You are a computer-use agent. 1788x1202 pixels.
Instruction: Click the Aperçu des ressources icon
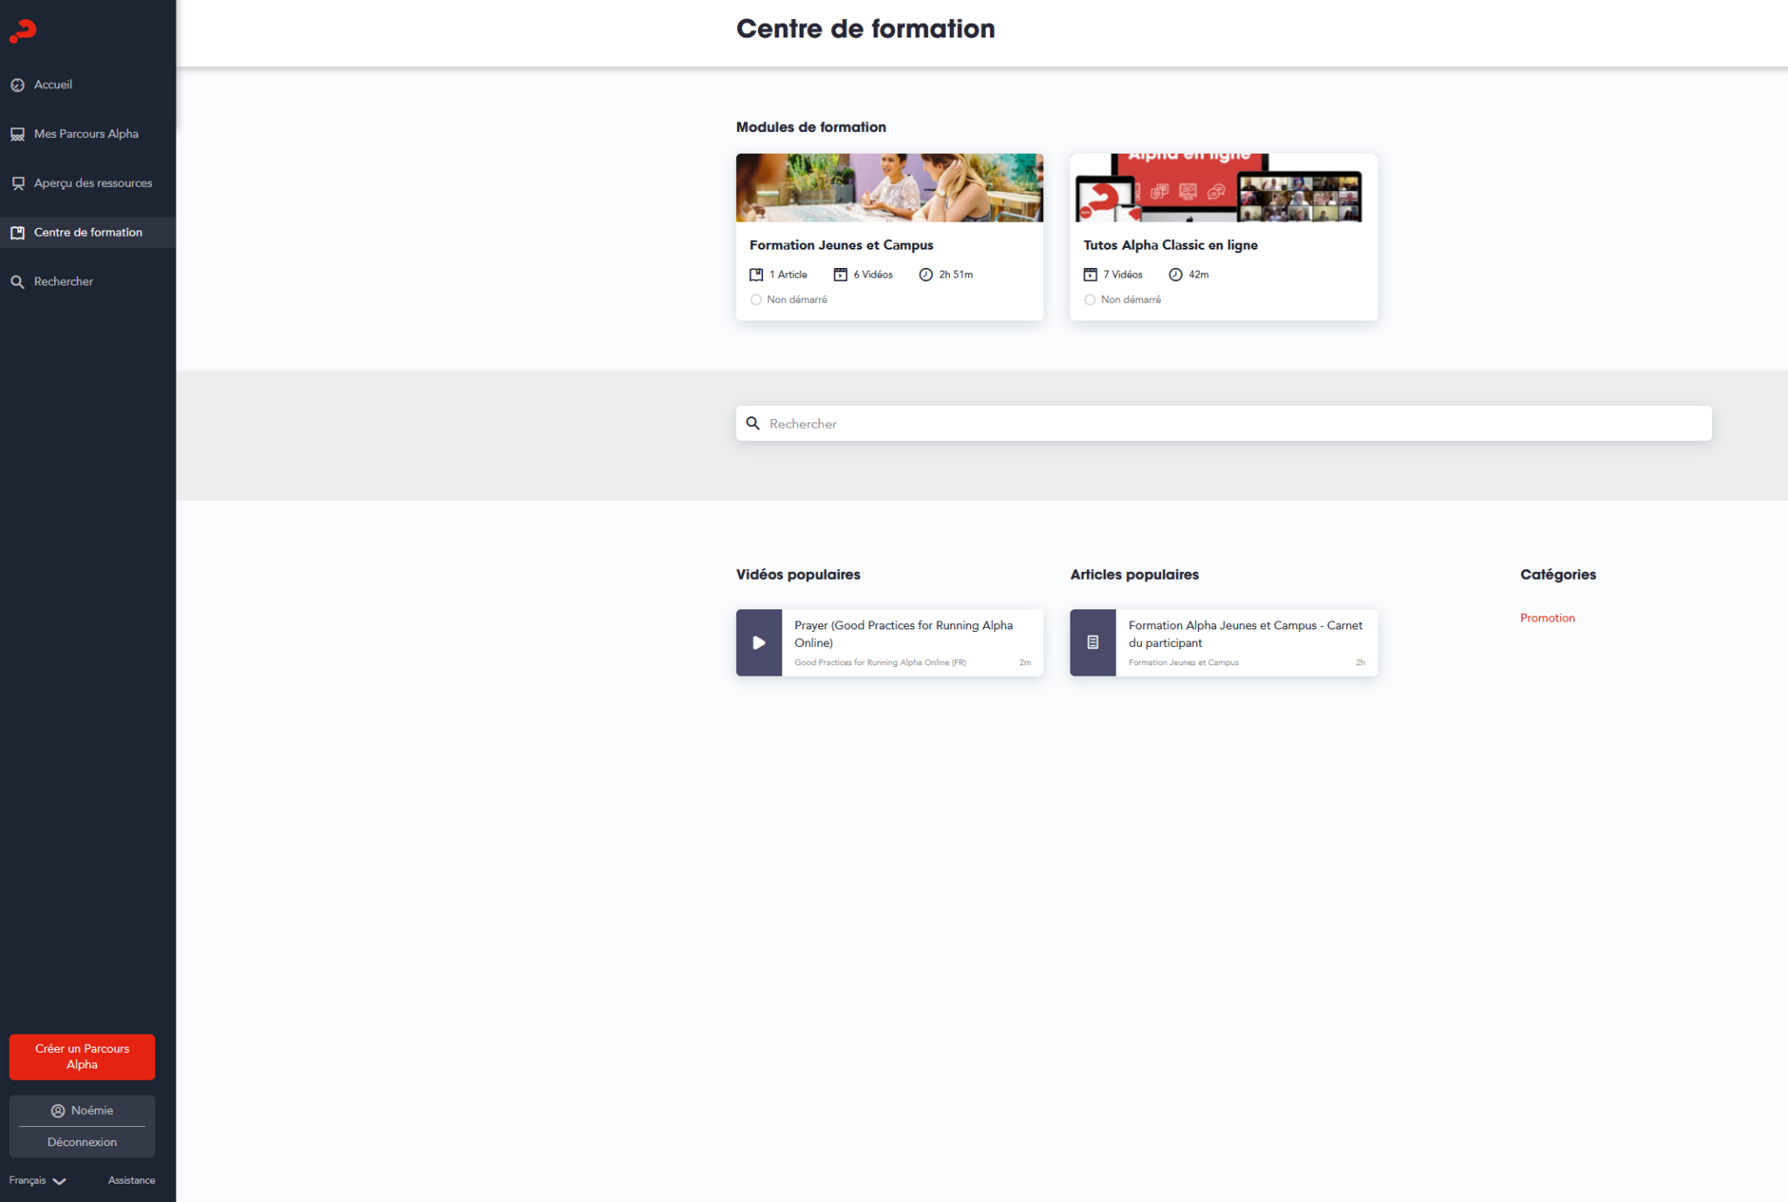[x=17, y=183]
